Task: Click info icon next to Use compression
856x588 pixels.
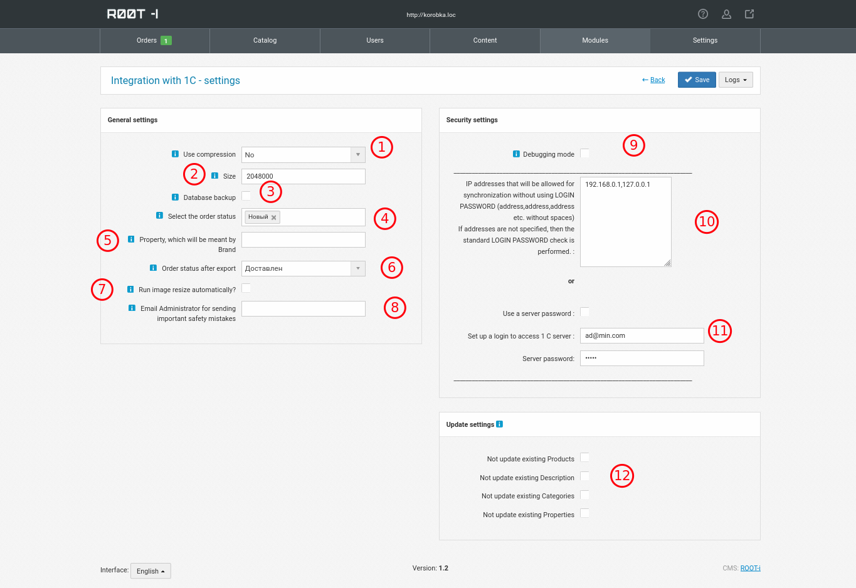Action: (175, 154)
